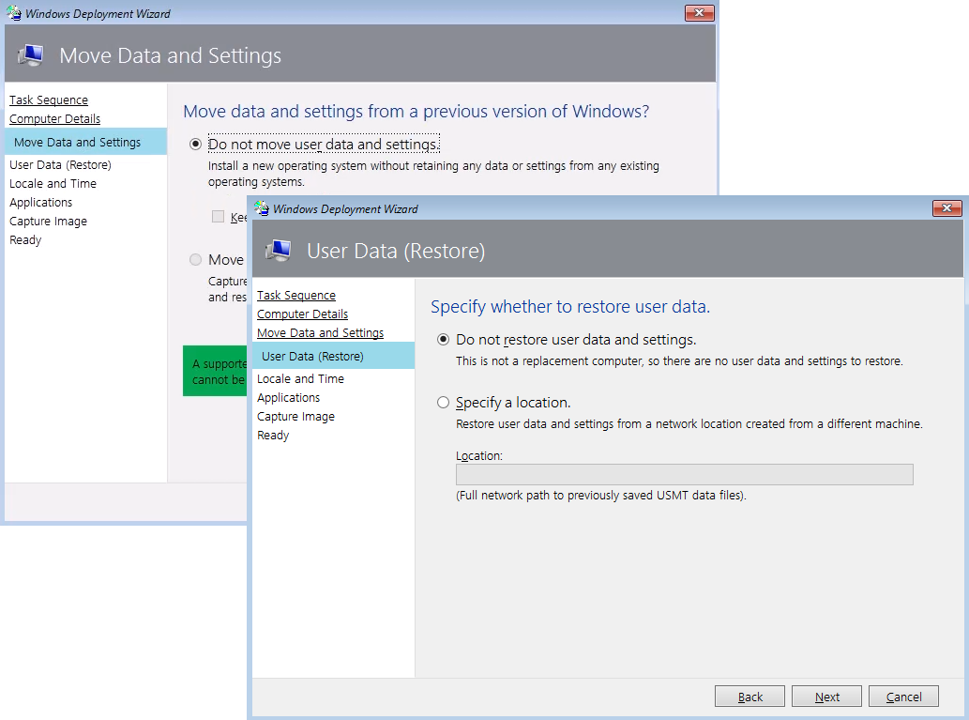Click the 'Location:' label
The height and width of the screenshot is (720, 969).
(x=479, y=456)
